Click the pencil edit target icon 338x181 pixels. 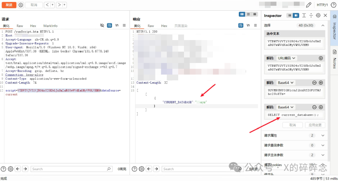click(x=309, y=5)
